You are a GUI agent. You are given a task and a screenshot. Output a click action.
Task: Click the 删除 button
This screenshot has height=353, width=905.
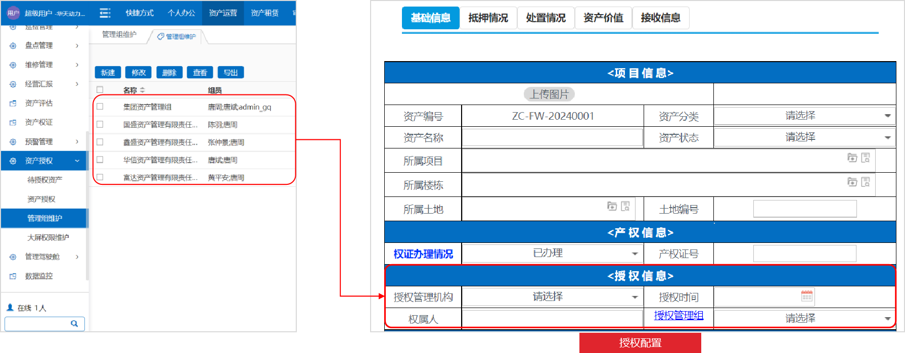coord(169,72)
